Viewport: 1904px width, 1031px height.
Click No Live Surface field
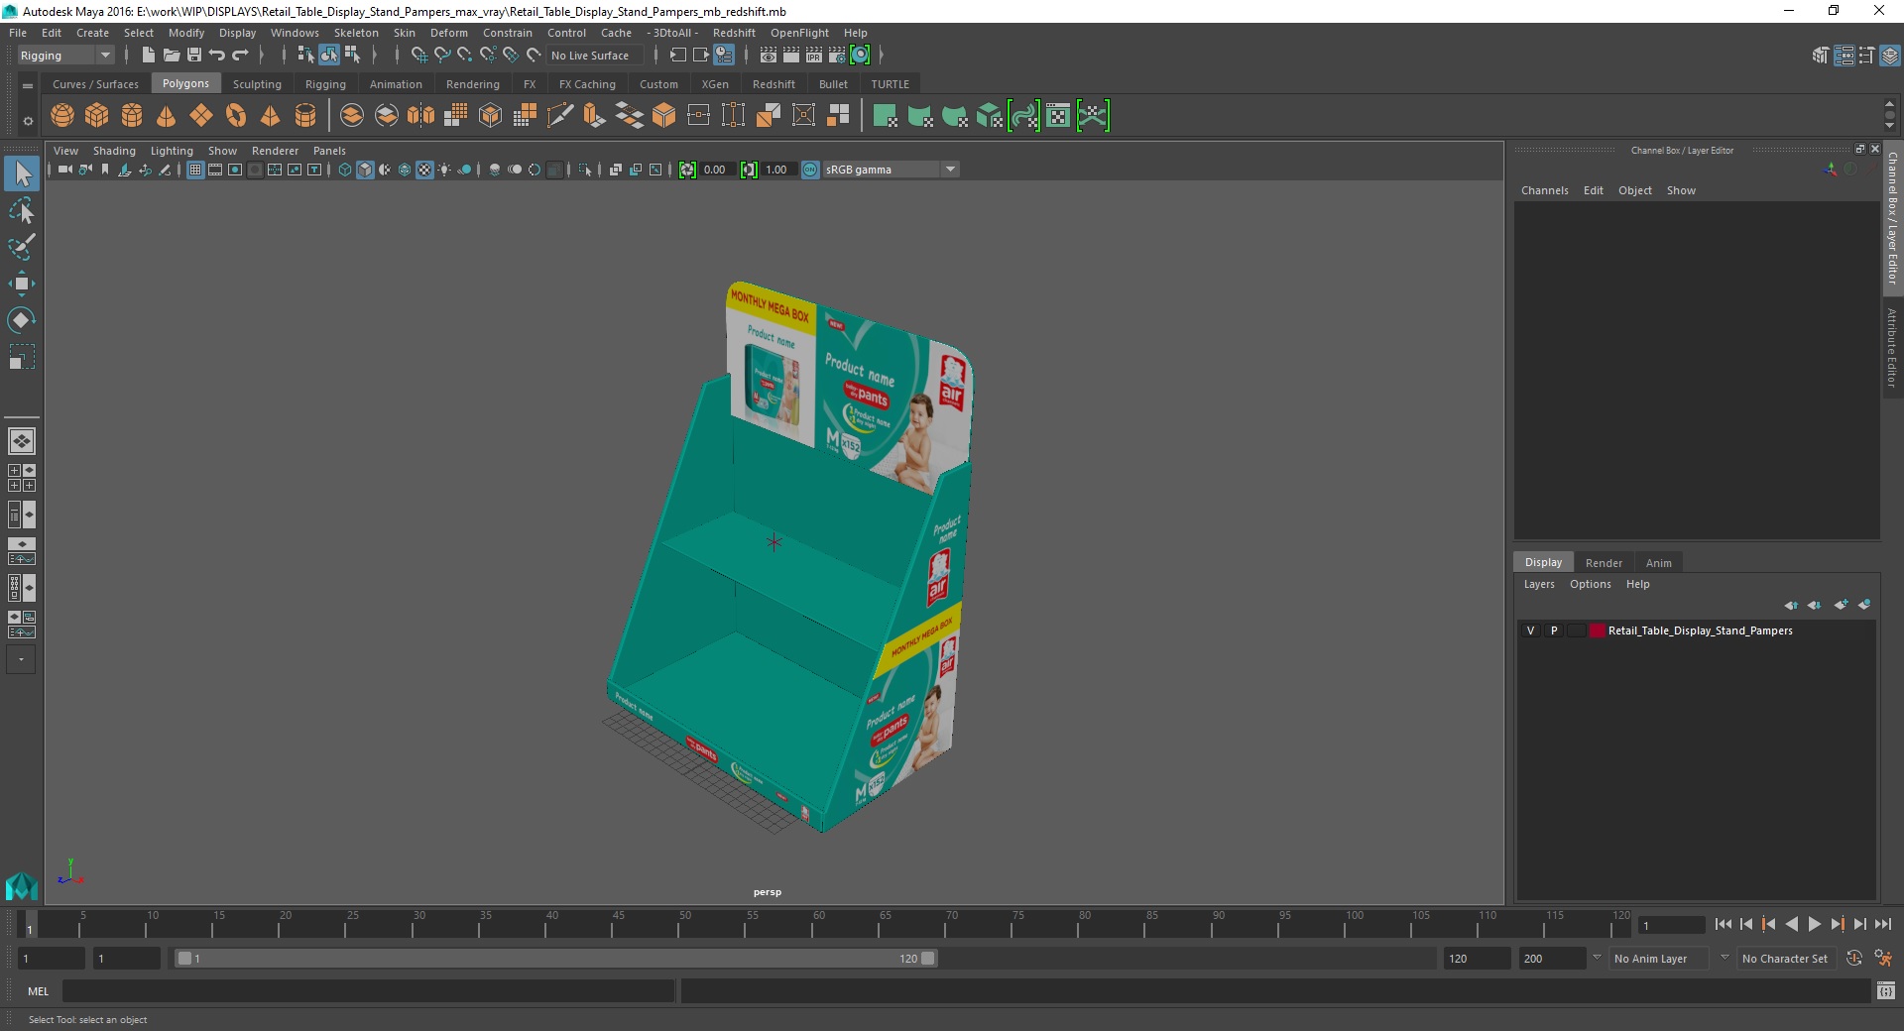click(596, 56)
